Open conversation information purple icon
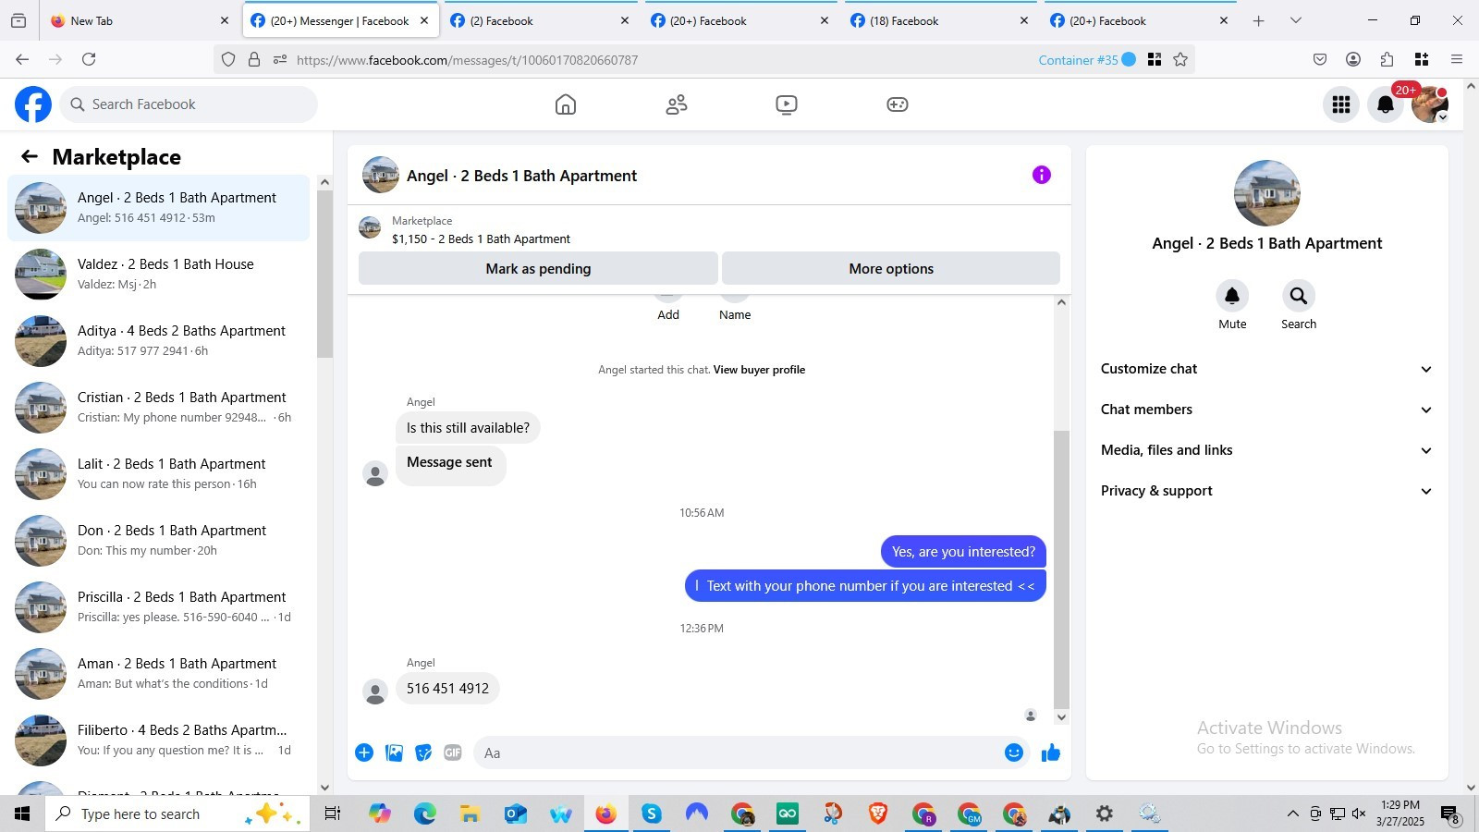Screen dimensions: 1479x832 click(1042, 175)
